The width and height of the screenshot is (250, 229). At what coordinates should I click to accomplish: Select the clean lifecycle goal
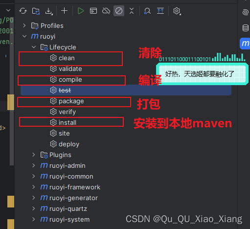click(x=67, y=58)
